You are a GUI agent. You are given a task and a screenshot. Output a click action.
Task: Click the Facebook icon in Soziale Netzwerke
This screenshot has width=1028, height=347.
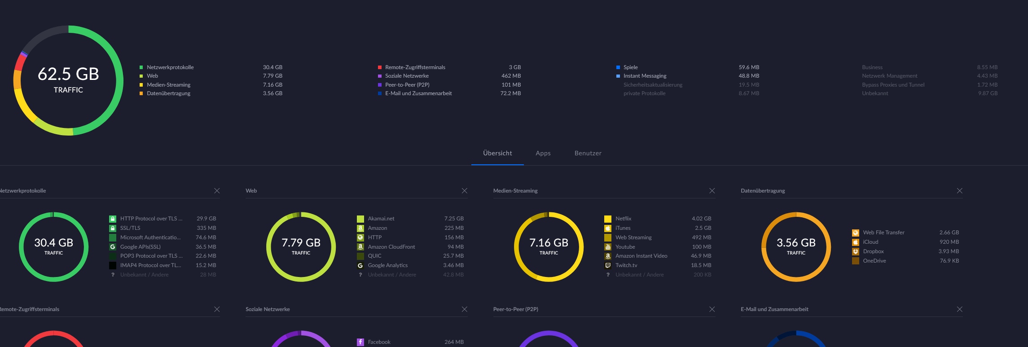[x=360, y=342]
